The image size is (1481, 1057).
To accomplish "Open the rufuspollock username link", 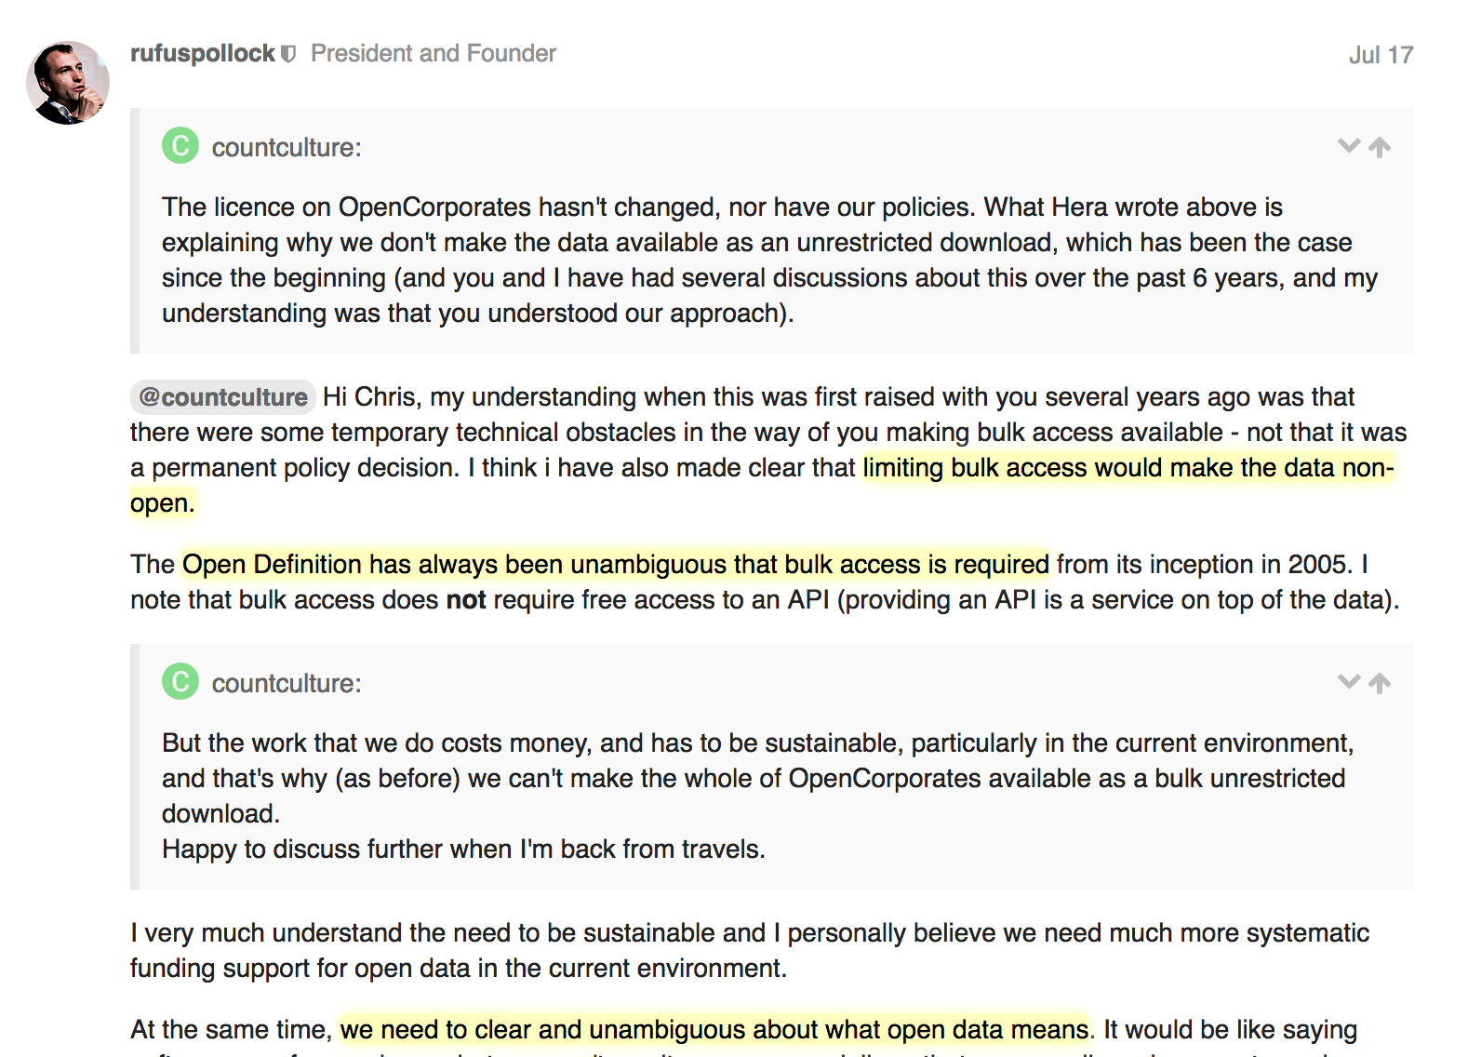I will click(x=202, y=54).
